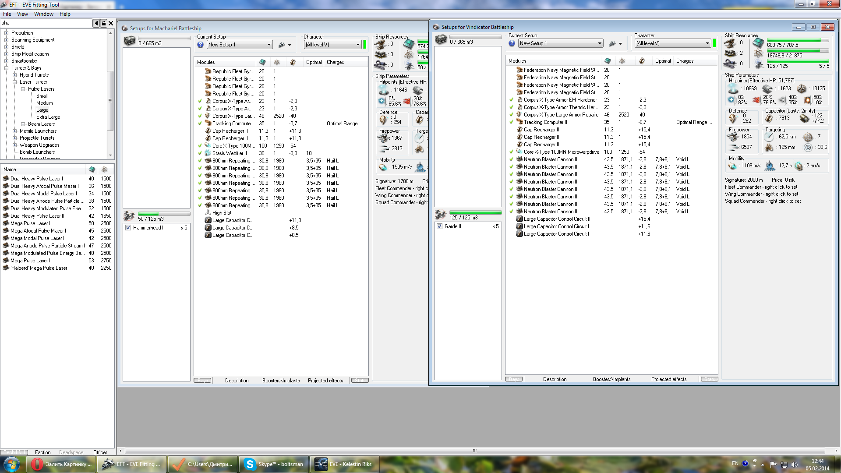Open Machariel Character All level V dropdown
Viewport: 841px width, 473px height.
coord(332,45)
